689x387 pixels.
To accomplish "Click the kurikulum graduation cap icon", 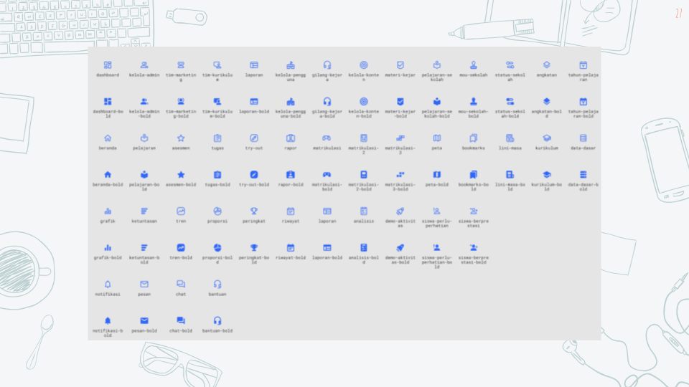I will click(547, 138).
